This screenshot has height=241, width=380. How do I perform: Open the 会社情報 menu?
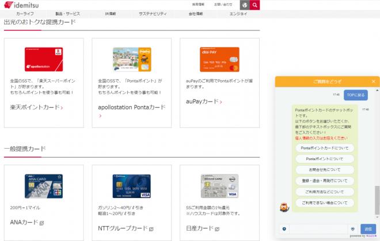(x=196, y=14)
